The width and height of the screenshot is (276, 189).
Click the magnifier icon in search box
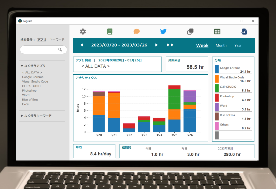(x=60, y=50)
